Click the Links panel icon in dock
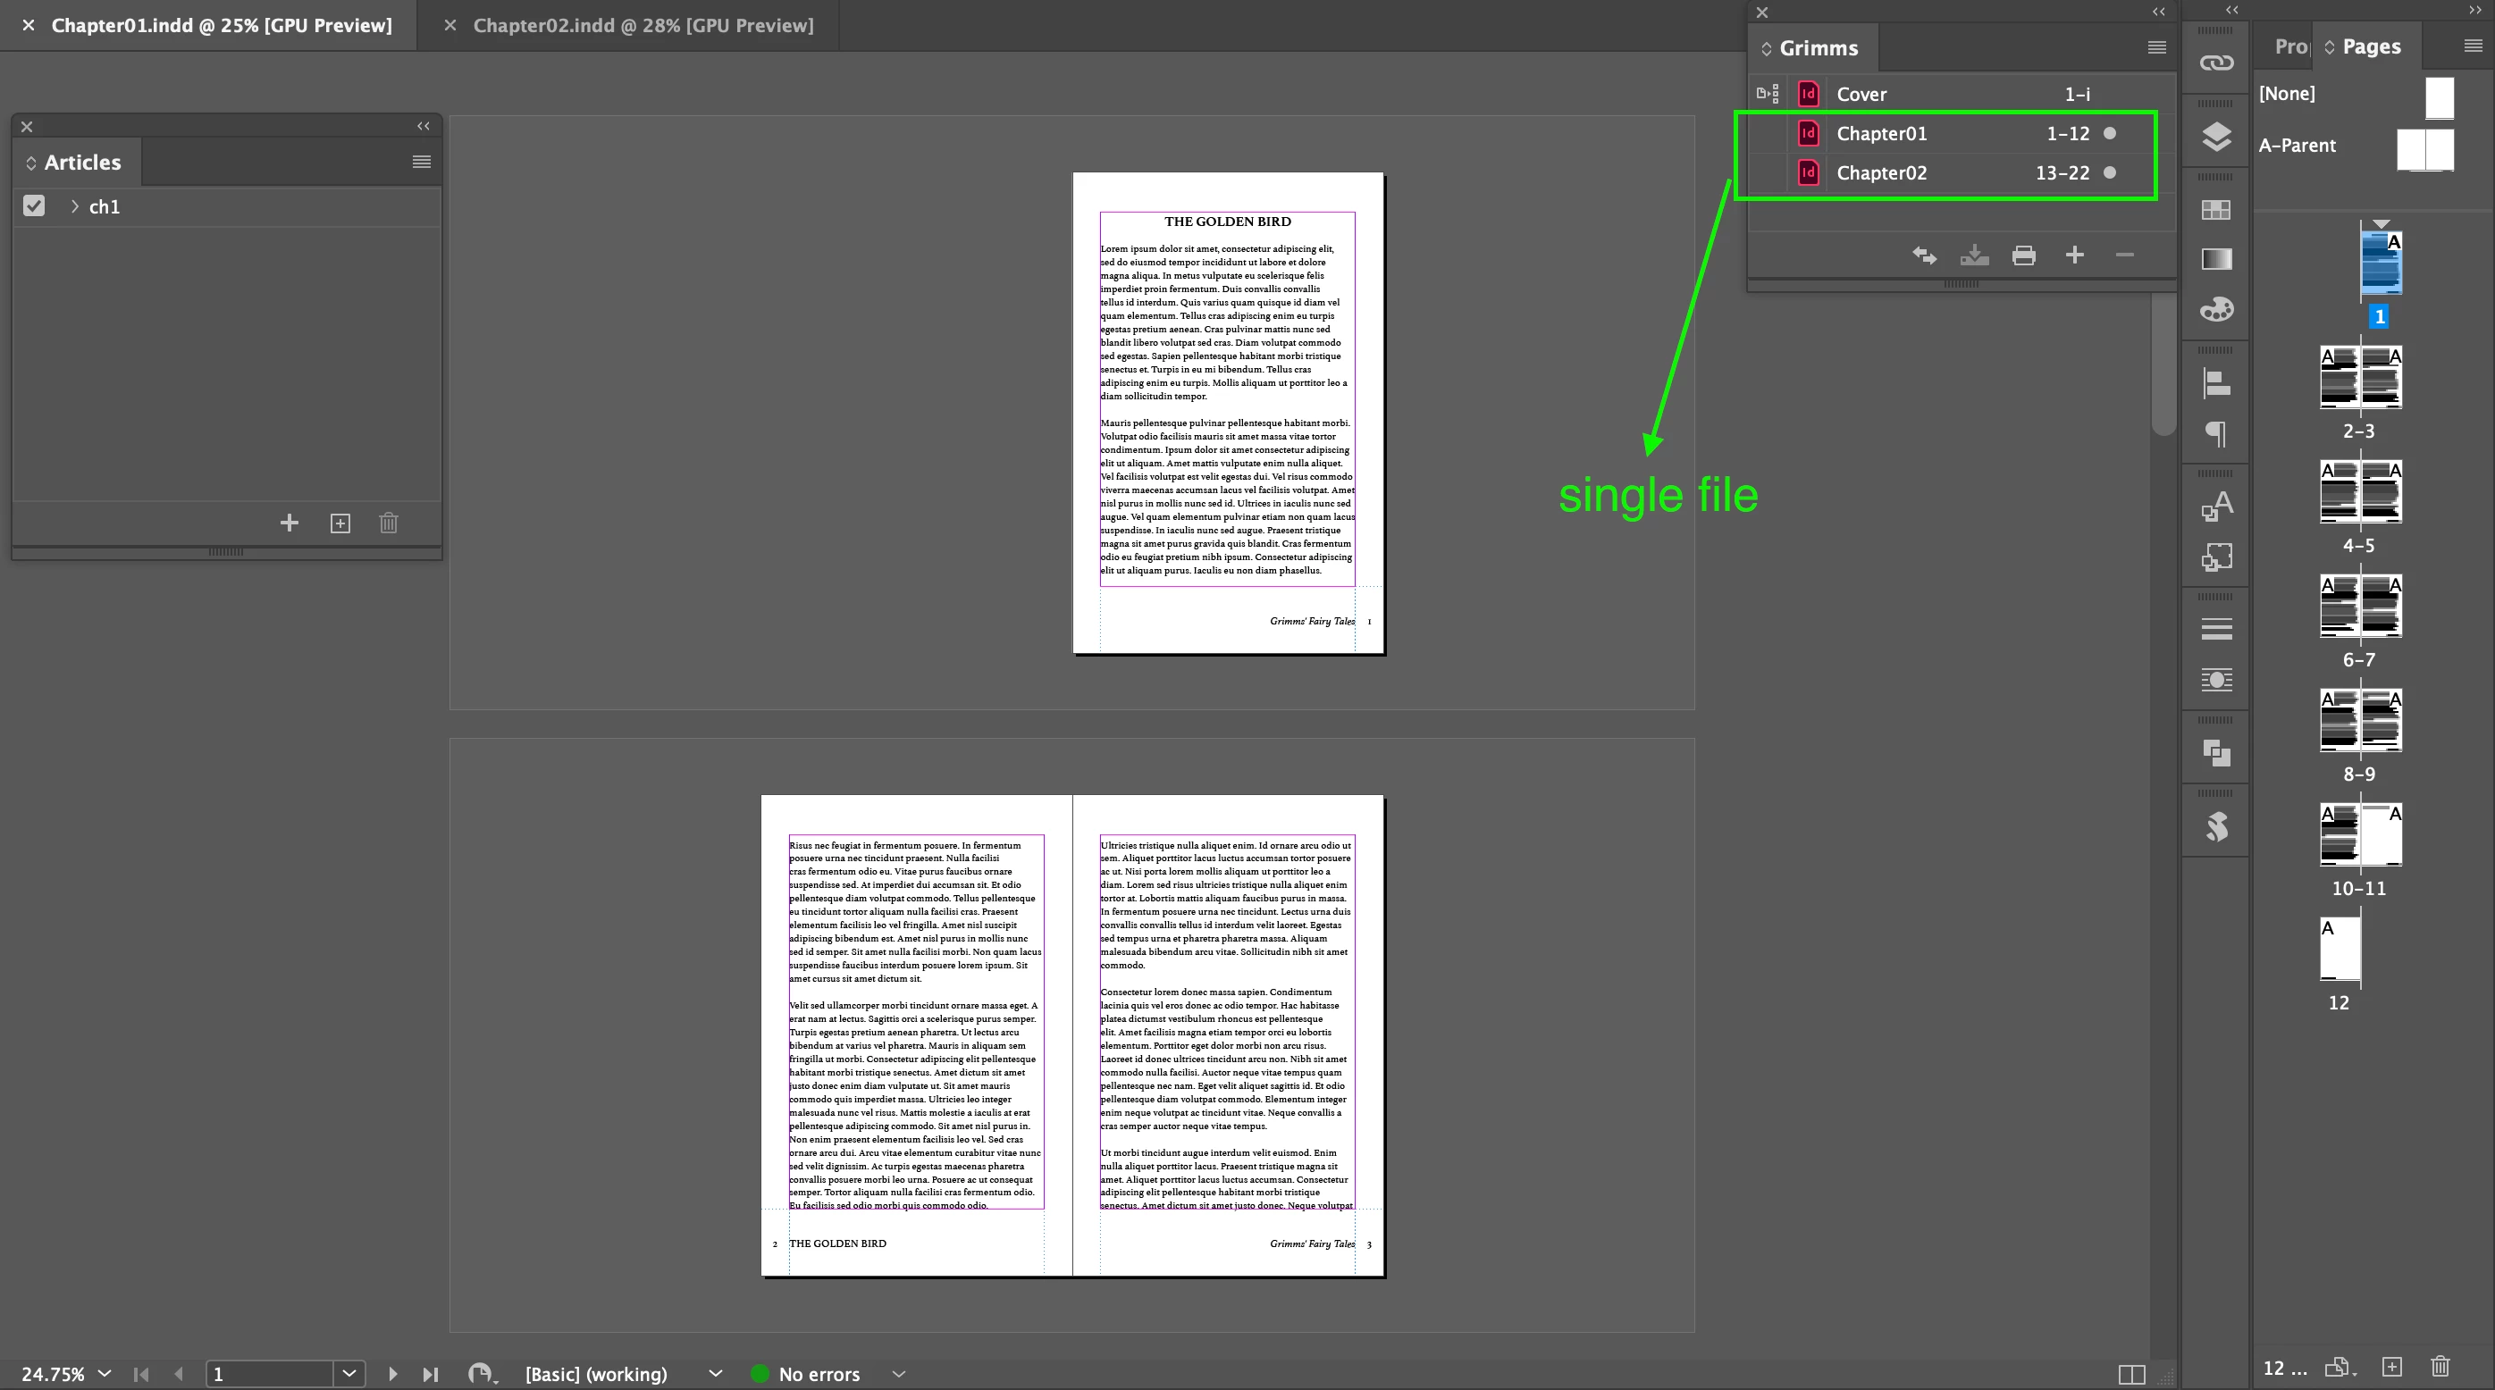Image resolution: width=2495 pixels, height=1390 pixels. (x=2216, y=63)
